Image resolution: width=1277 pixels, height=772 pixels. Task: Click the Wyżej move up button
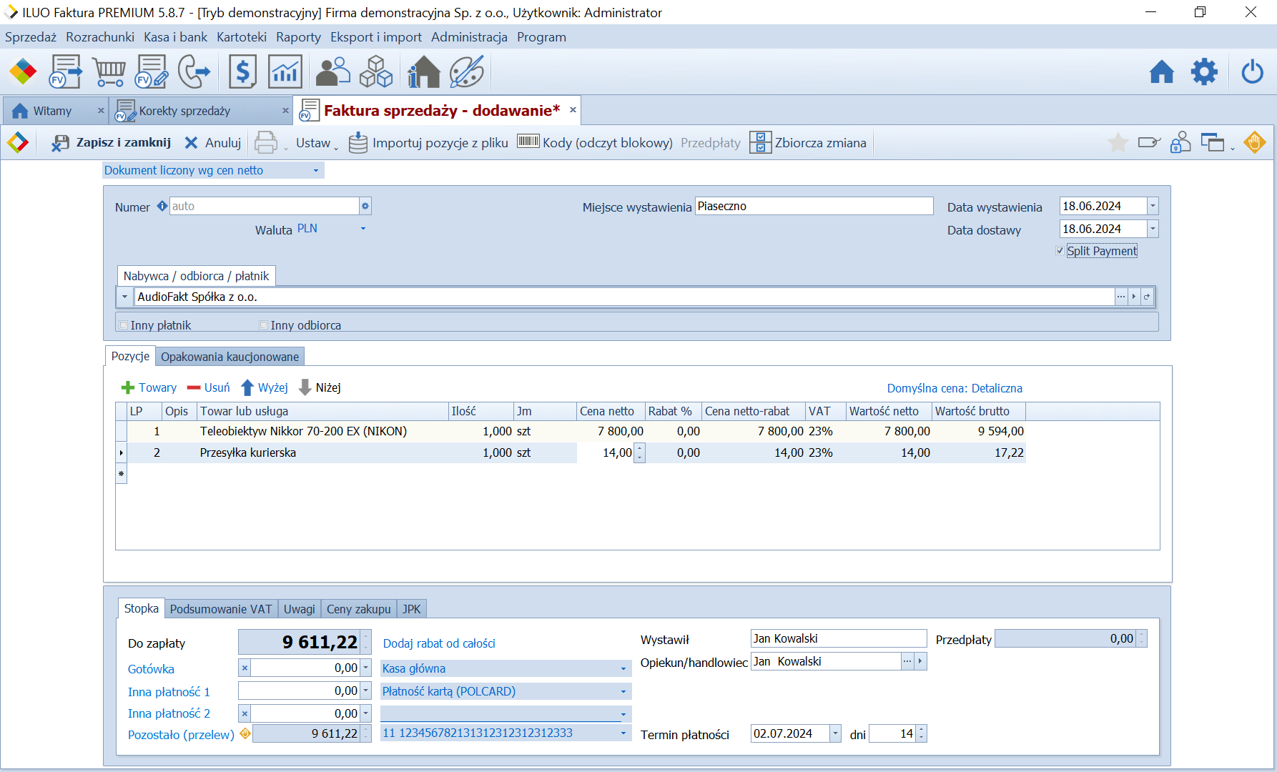click(x=264, y=387)
